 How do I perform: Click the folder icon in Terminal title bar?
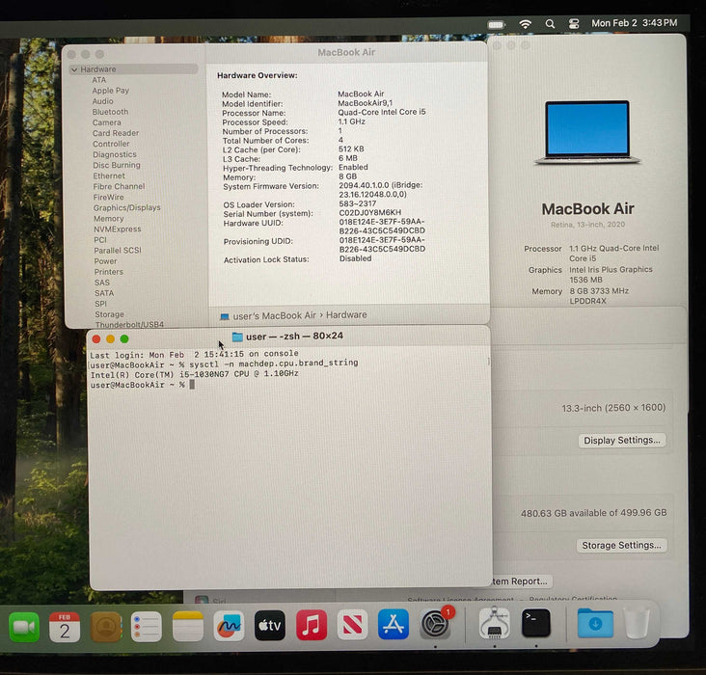coord(237,337)
